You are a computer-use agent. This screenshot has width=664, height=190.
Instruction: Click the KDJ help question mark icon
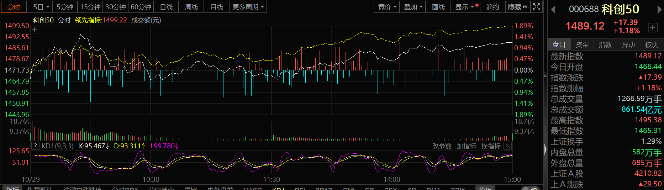coord(35,146)
